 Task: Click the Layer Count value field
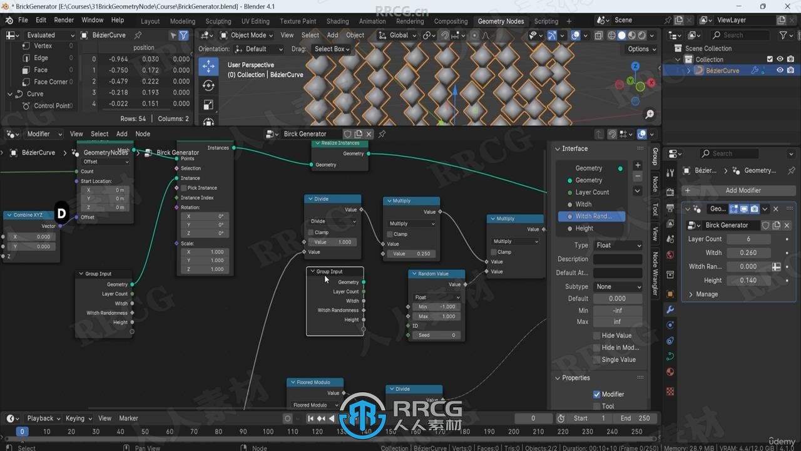tap(748, 239)
